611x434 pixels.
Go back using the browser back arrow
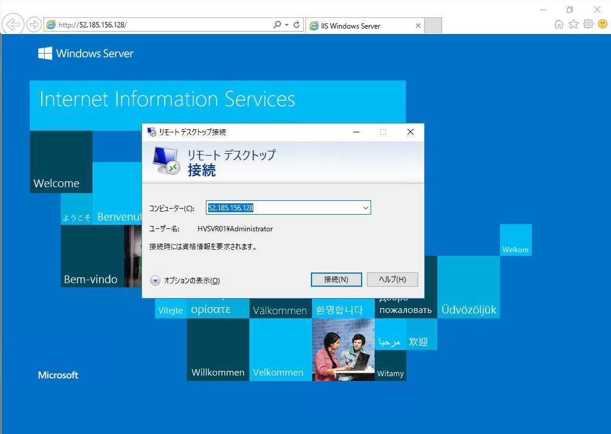pyautogui.click(x=13, y=25)
